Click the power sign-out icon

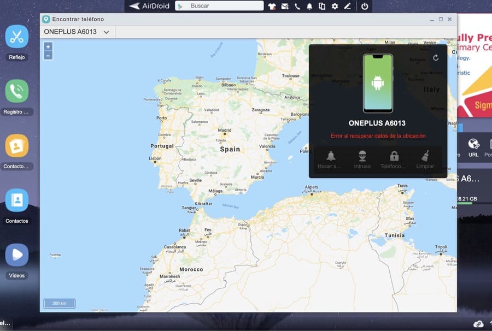tap(364, 6)
